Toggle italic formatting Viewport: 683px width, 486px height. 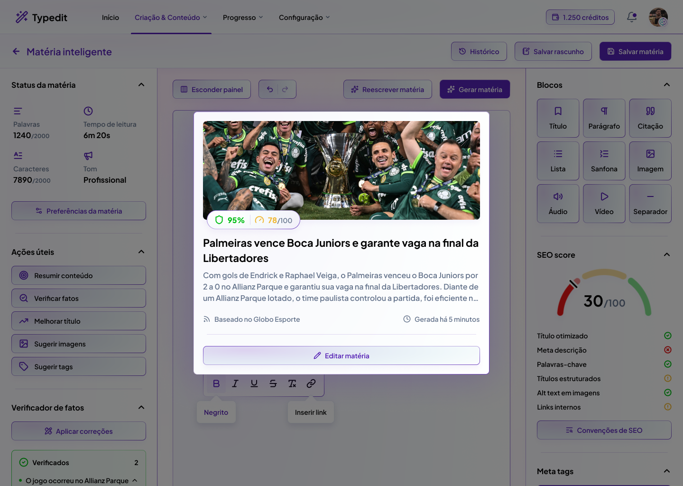click(x=235, y=383)
